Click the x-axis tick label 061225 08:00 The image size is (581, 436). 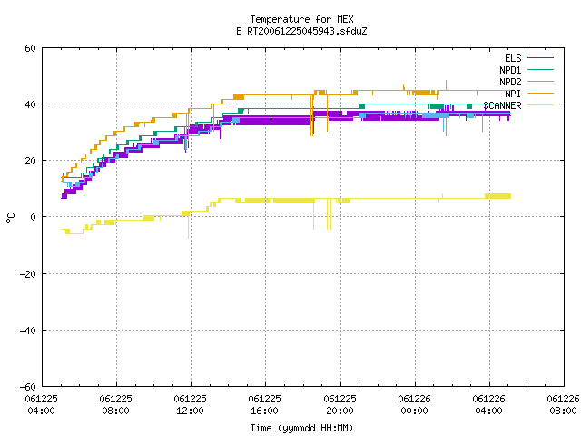tap(115, 405)
